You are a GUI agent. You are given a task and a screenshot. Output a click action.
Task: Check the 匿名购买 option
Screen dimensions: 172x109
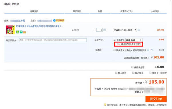133,73
